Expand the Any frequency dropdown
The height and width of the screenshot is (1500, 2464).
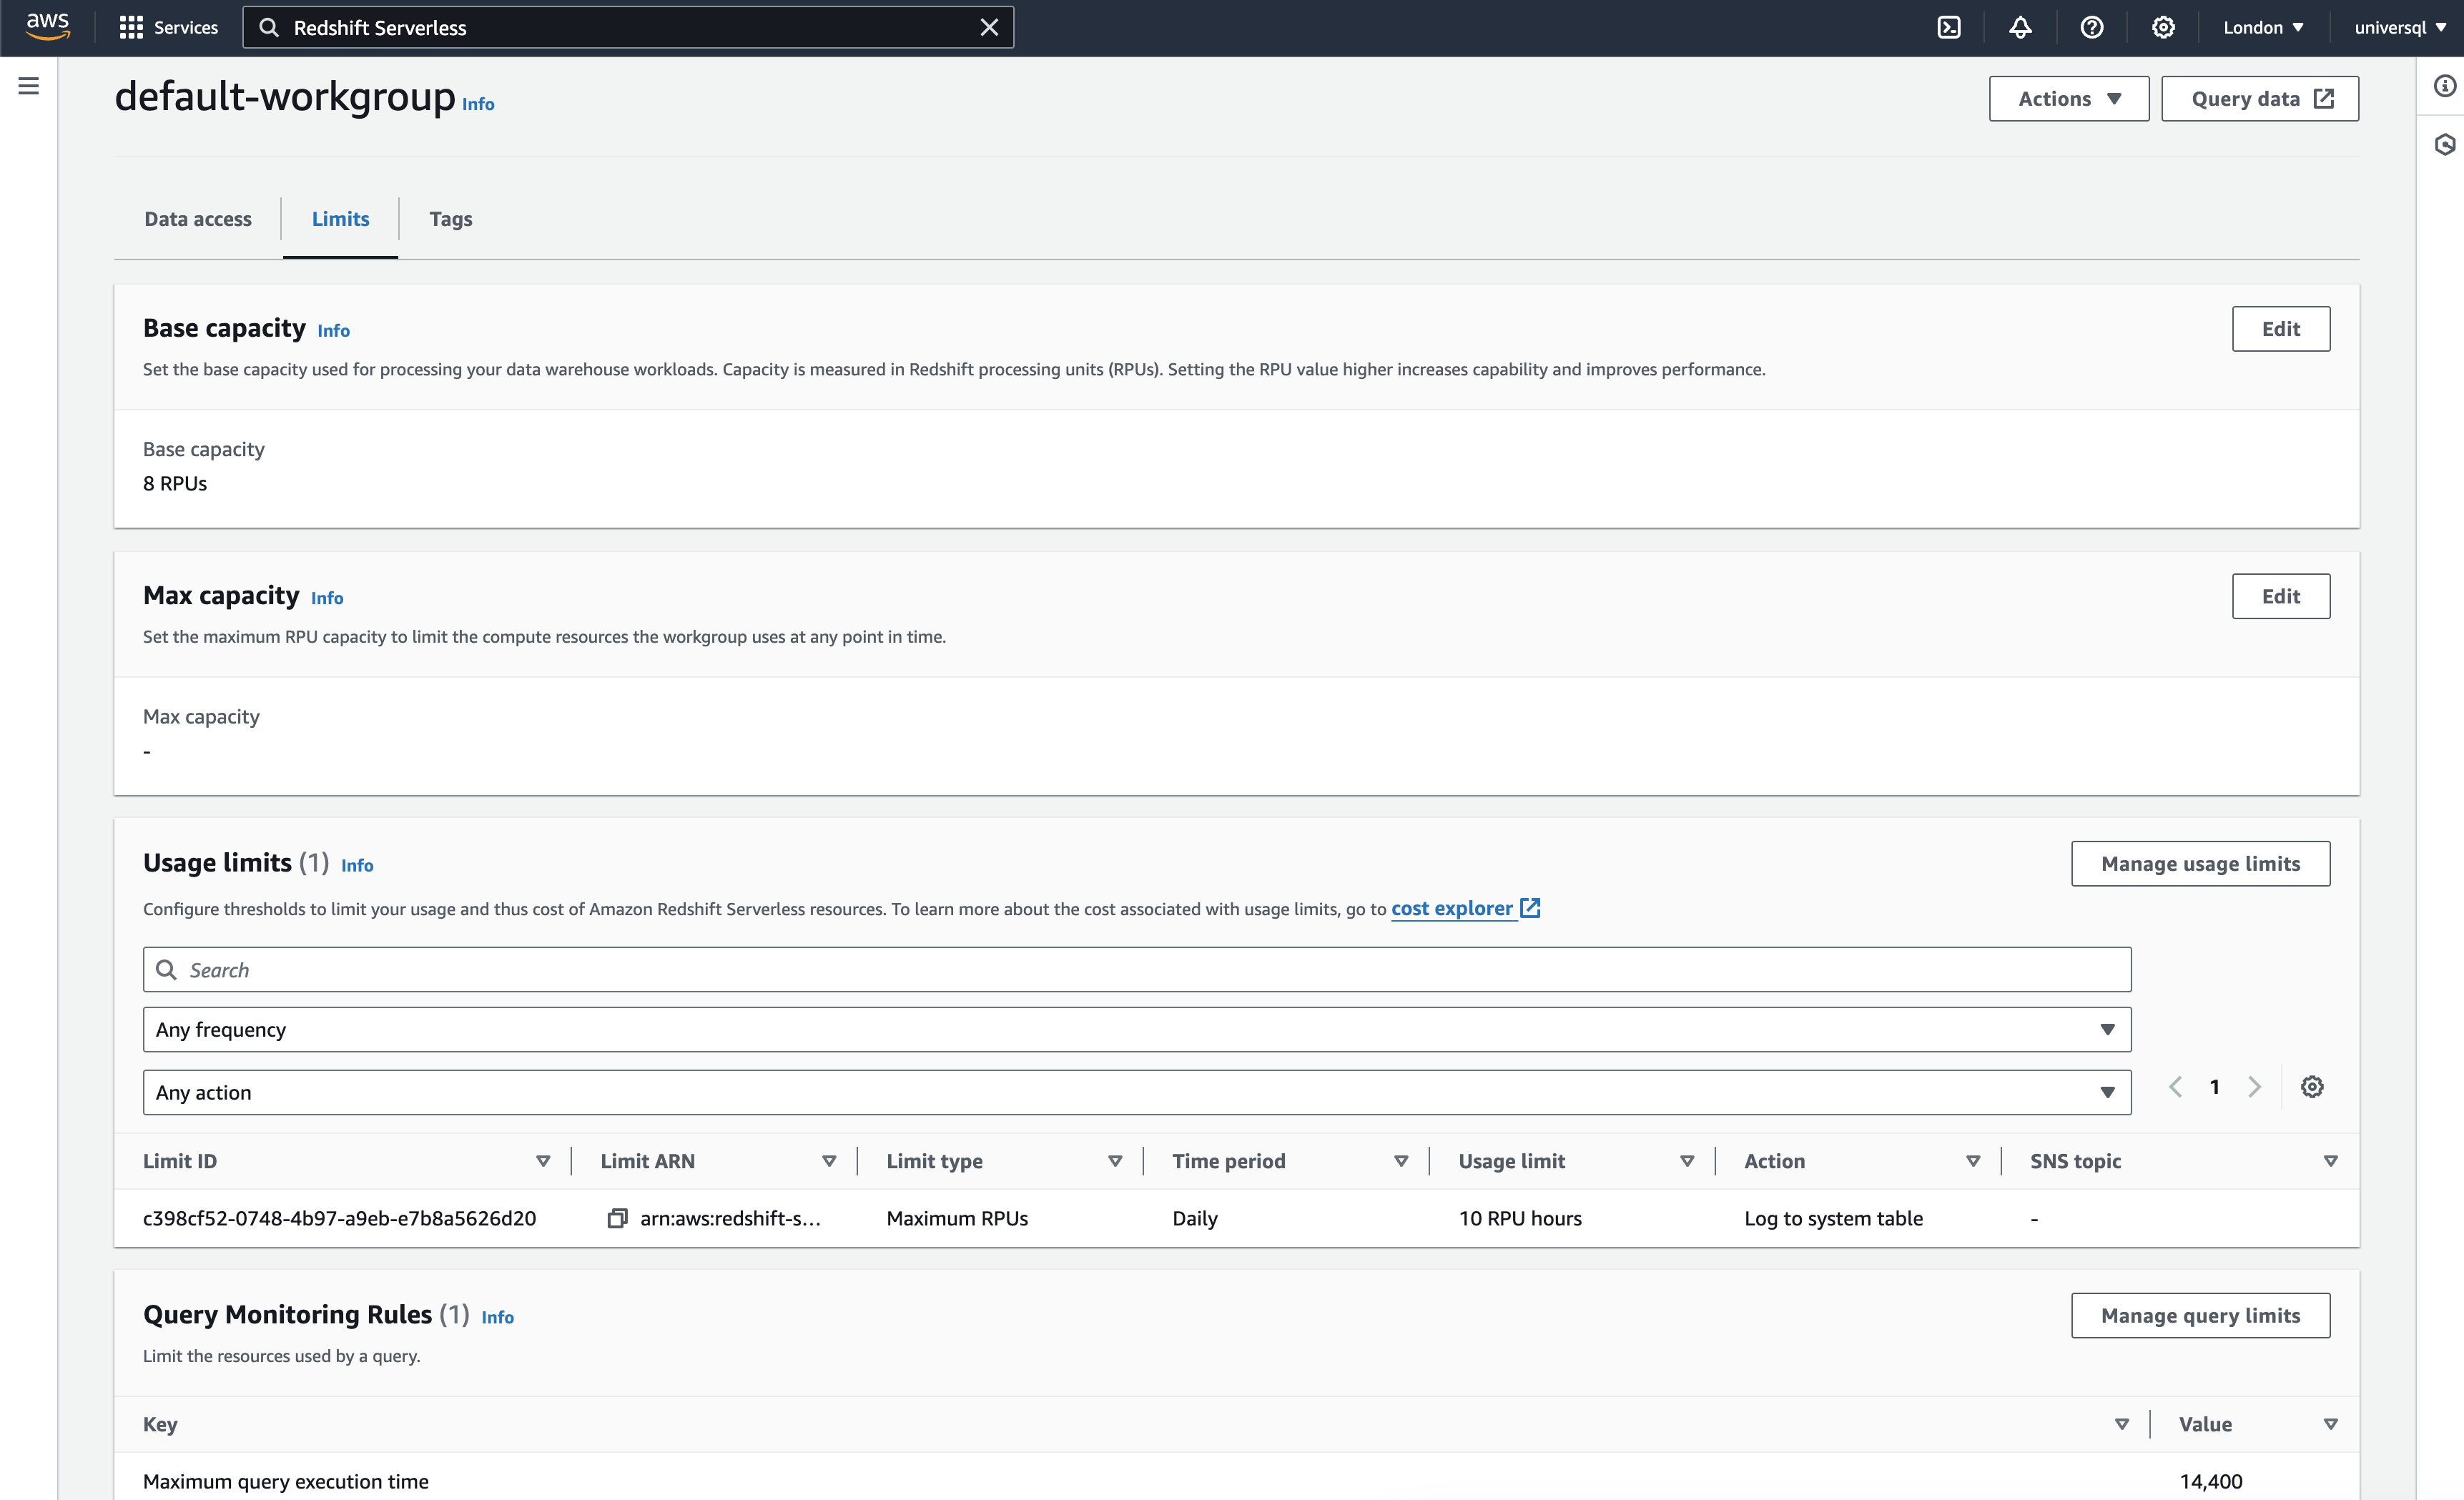pyautogui.click(x=1136, y=1029)
